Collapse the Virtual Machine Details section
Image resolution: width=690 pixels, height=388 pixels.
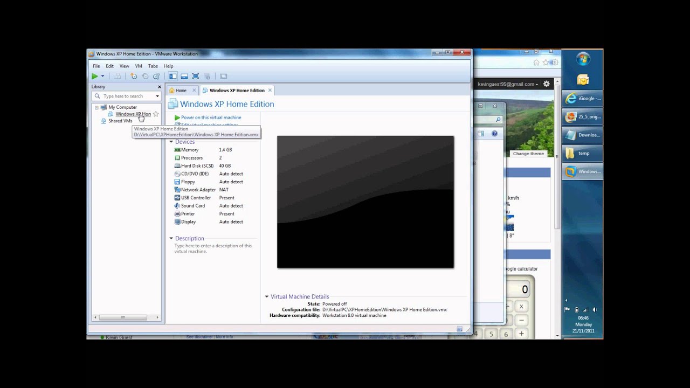tap(267, 296)
